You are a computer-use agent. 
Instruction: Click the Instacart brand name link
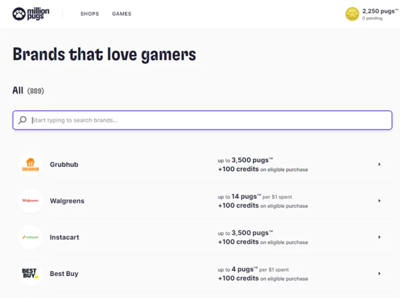[64, 237]
